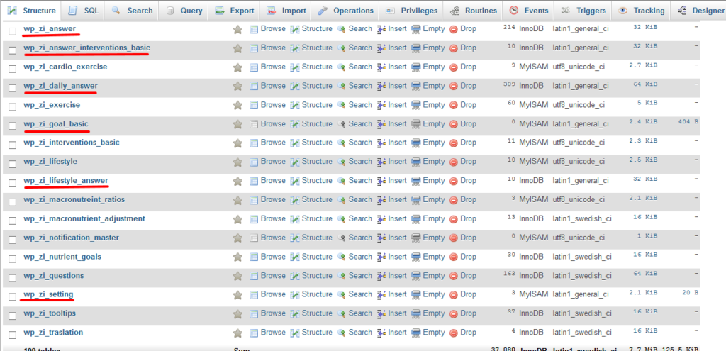This screenshot has width=726, height=351.
Task: Click the Empty icon for wp_zi_tooltips row
Action: (416, 314)
